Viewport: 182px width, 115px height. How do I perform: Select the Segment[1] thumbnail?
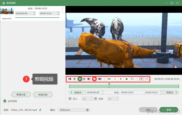[7, 11]
